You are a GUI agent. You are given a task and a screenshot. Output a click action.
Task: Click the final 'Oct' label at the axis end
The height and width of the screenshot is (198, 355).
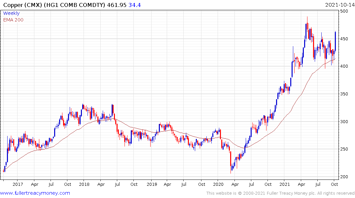335,184
